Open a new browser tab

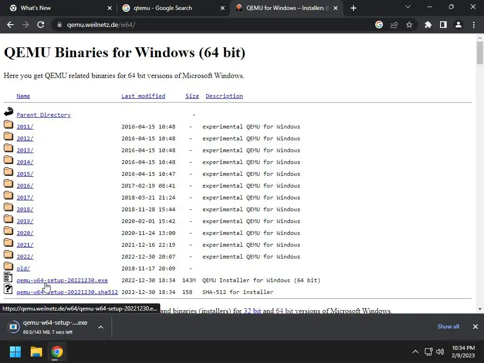[354, 8]
